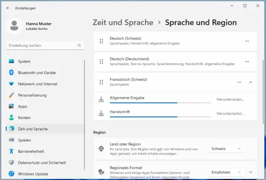Open more options for Deutsch (Deutschland)
The image size is (266, 180).
click(x=247, y=61)
